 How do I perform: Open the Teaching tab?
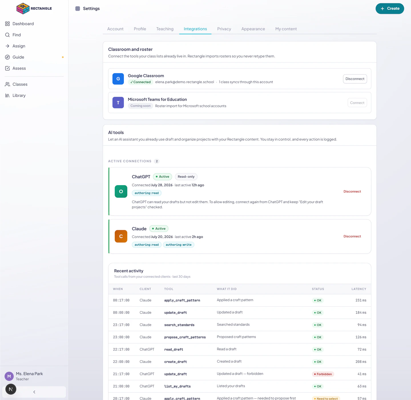[x=165, y=29]
